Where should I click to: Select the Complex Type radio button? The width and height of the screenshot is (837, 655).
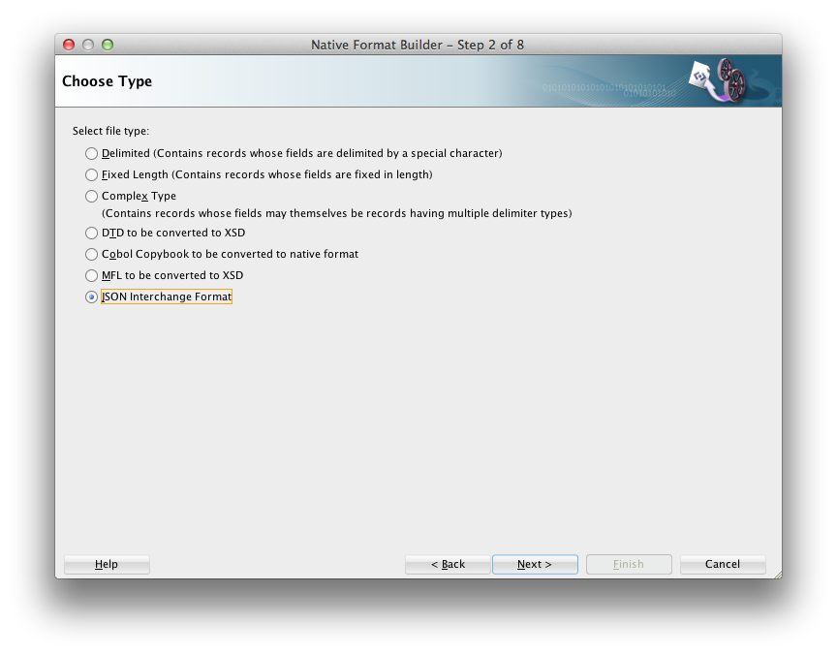point(91,196)
